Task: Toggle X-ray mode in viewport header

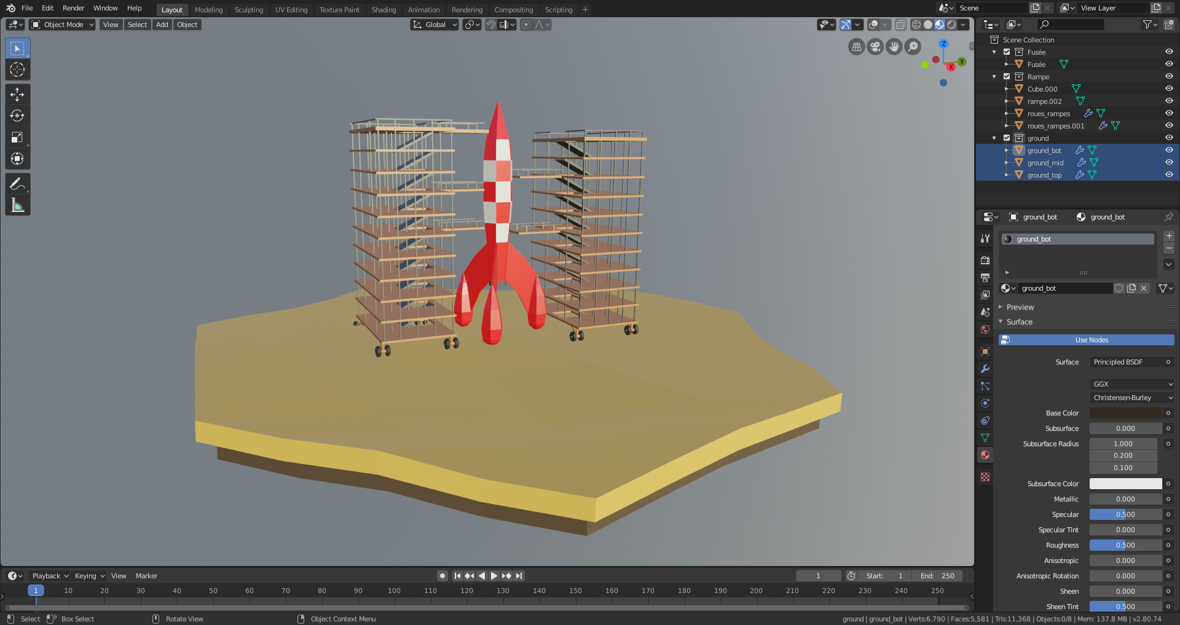Action: coord(900,25)
